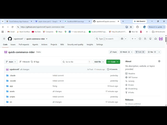
Task: Switch to Food Delivery App Features tab
Action: tap(19, 21)
